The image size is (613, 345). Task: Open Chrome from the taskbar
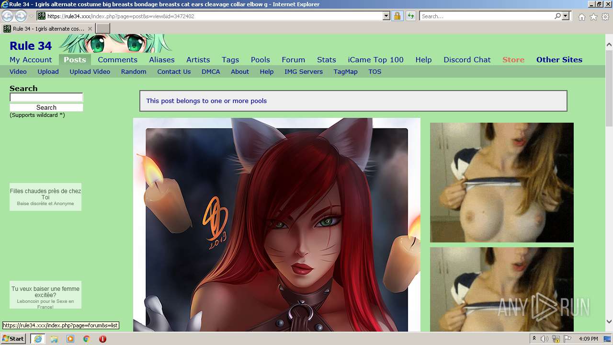(x=87, y=339)
